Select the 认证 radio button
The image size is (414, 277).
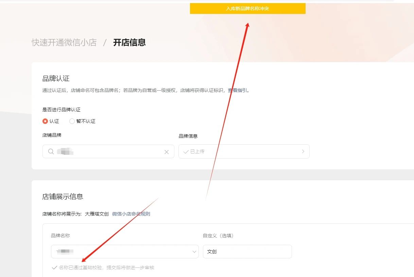tap(45, 121)
